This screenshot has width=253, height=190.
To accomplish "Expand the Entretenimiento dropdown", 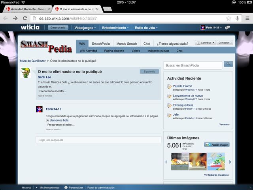I will [115, 28].
